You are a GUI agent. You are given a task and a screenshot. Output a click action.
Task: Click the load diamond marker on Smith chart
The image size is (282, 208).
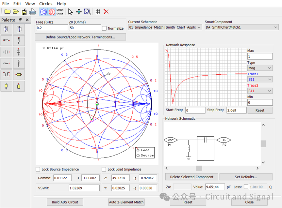[109, 74]
